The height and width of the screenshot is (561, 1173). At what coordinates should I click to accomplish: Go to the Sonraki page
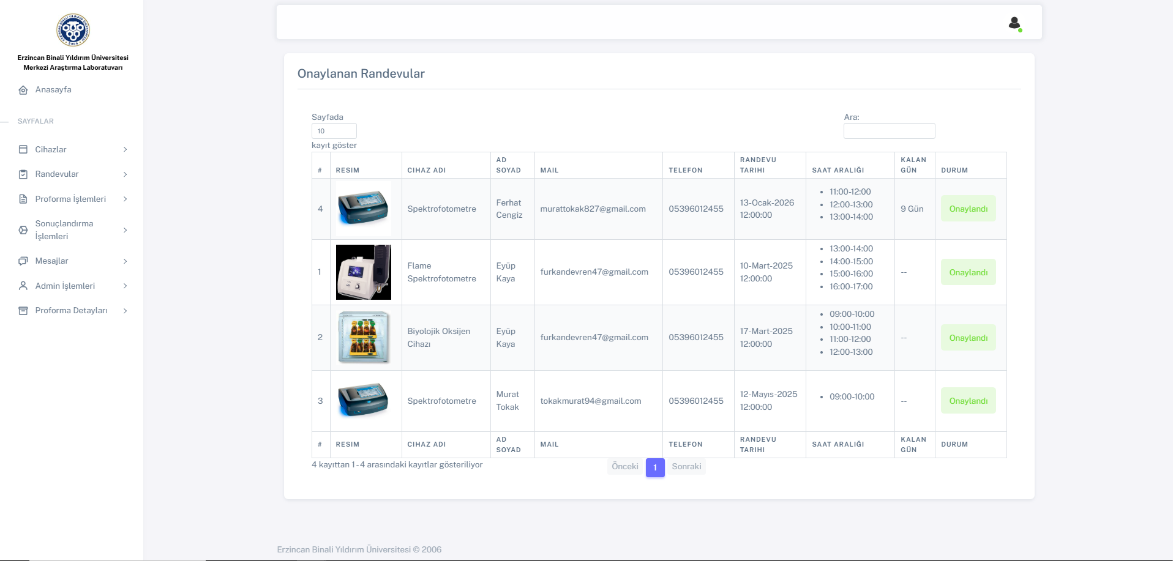coord(686,467)
